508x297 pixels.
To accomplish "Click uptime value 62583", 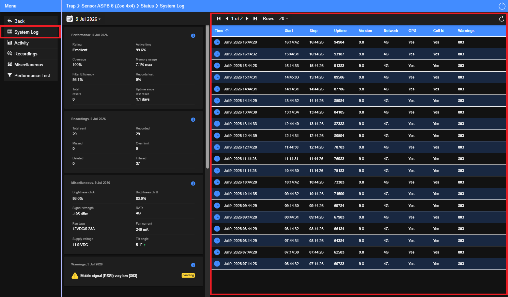I will 339,252.
